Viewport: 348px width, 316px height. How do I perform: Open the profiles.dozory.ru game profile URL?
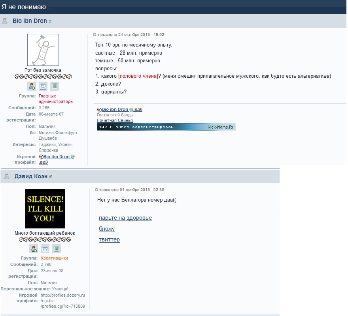(x=63, y=301)
